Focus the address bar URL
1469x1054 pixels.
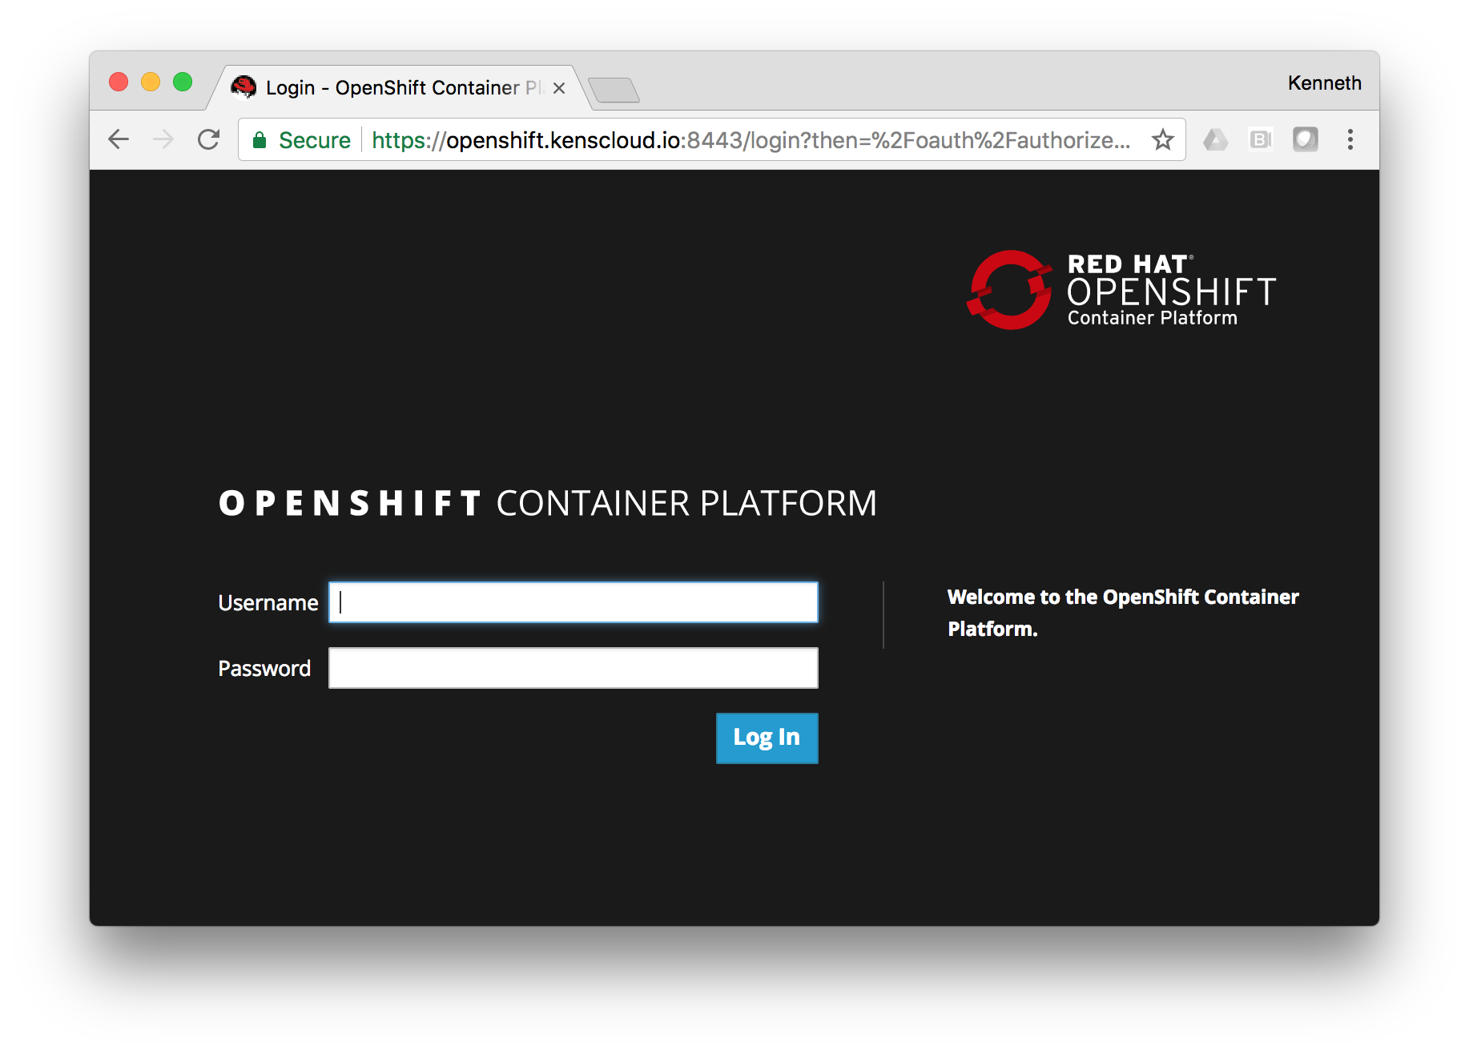751,140
